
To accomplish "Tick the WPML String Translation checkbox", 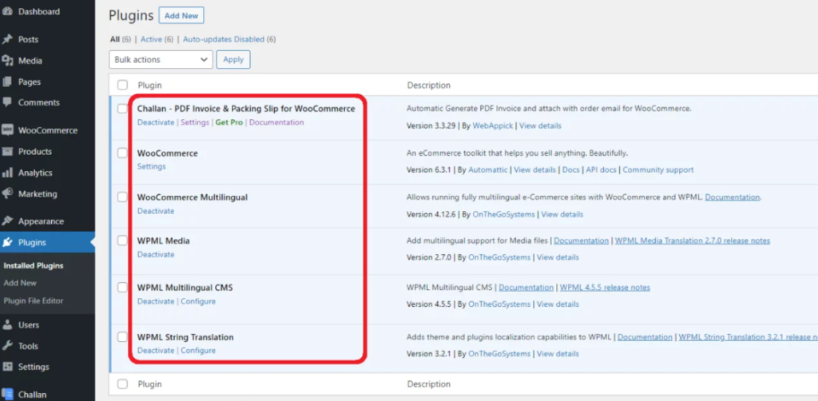I will [x=122, y=337].
